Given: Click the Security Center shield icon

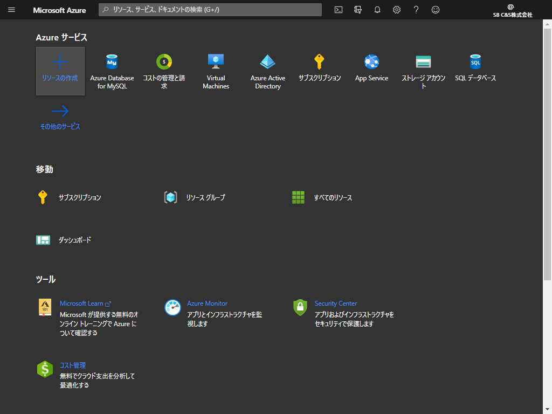Looking at the screenshot, I should [x=300, y=308].
